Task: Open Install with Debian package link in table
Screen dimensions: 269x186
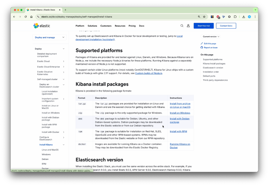Action: click(x=180, y=120)
